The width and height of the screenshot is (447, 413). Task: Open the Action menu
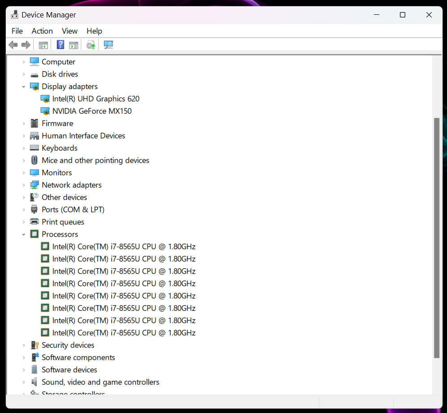[x=42, y=31]
